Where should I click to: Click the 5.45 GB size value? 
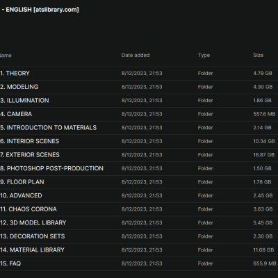click(x=263, y=222)
